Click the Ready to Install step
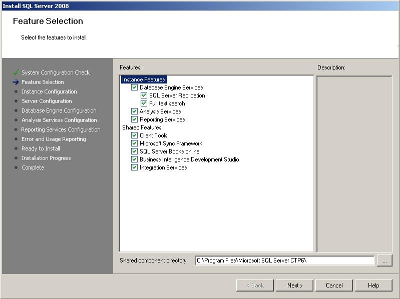 pyautogui.click(x=41, y=148)
